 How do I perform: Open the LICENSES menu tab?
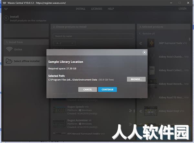tap(96, 9)
